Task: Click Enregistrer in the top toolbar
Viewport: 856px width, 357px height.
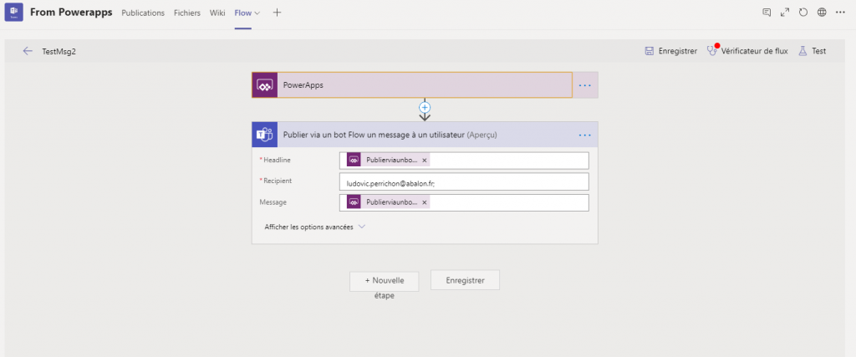Action: (671, 51)
